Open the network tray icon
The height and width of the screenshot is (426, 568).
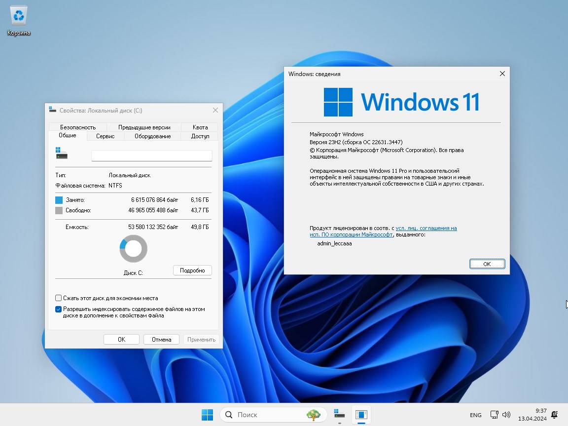point(495,415)
